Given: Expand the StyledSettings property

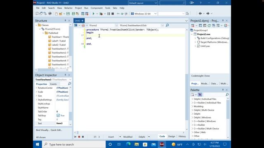Looking at the screenshot, I should point(36,99).
